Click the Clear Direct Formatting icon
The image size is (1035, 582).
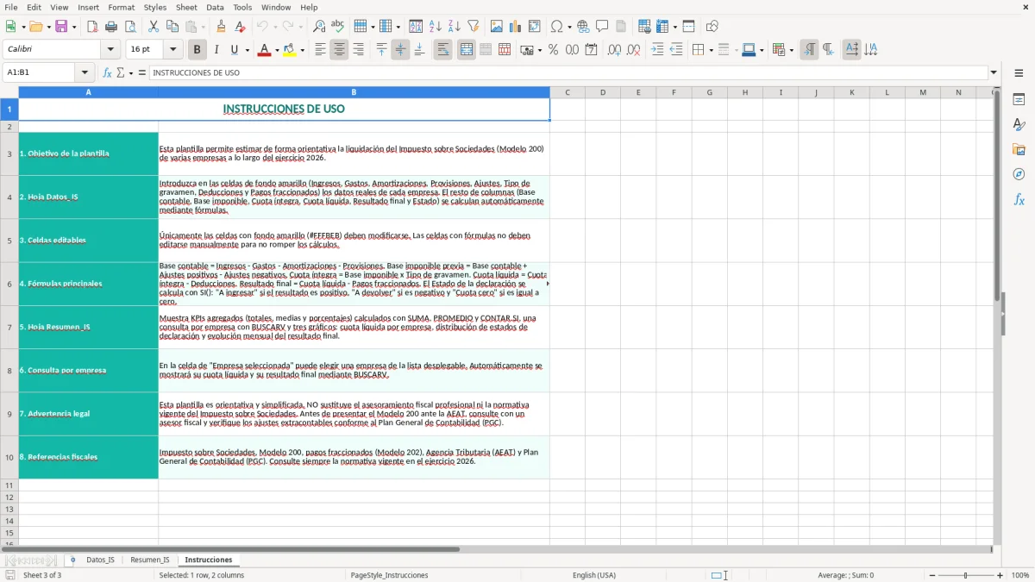(x=241, y=27)
